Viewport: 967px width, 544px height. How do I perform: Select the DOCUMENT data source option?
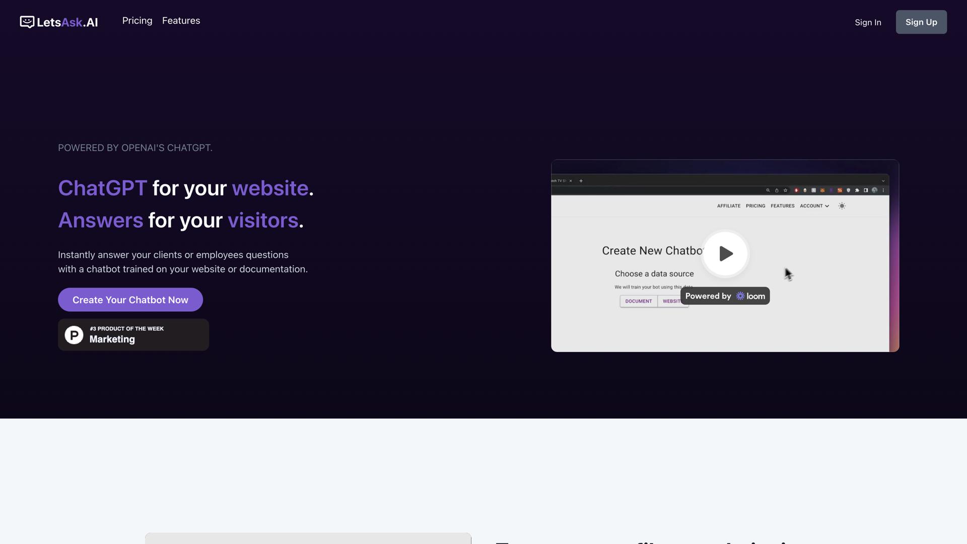click(x=638, y=301)
